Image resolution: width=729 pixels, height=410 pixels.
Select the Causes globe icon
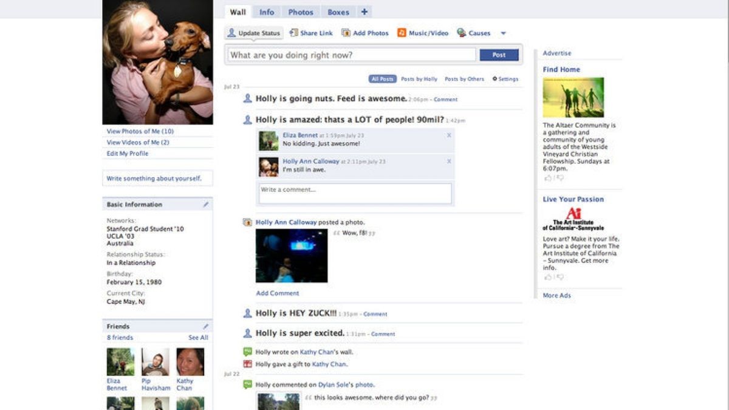[463, 33]
